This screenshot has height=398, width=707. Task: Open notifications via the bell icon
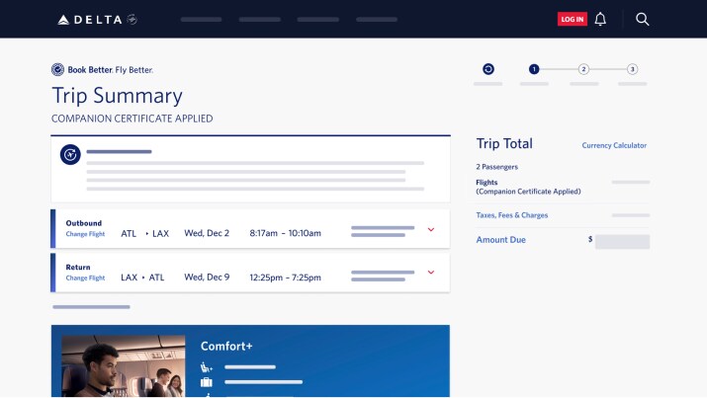600,19
